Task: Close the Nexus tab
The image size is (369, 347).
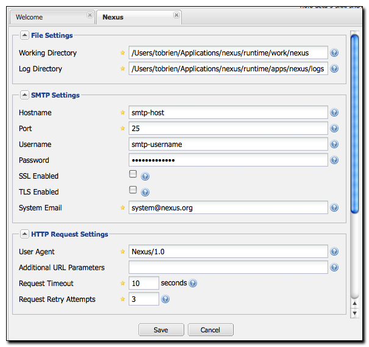Action: pyautogui.click(x=176, y=15)
